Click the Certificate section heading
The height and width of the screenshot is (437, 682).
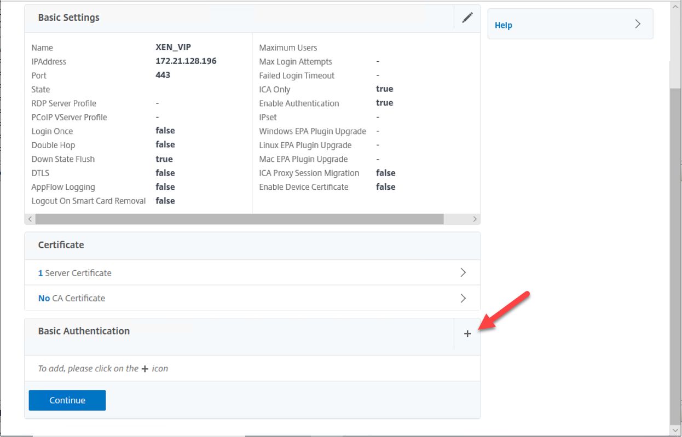pos(61,245)
